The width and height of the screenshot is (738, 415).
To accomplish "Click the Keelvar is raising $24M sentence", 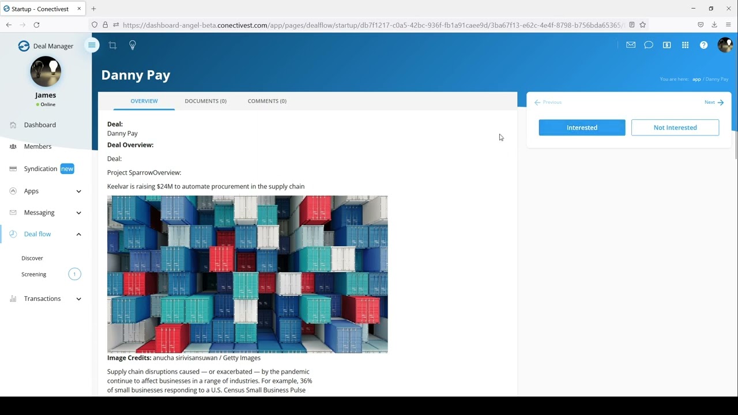I will (x=206, y=186).
